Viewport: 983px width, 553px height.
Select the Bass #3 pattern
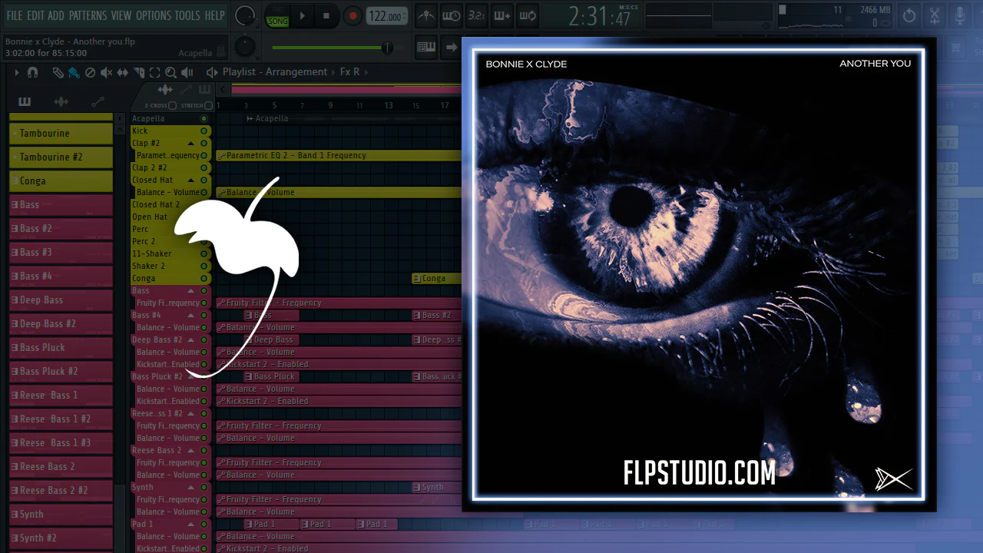(61, 252)
